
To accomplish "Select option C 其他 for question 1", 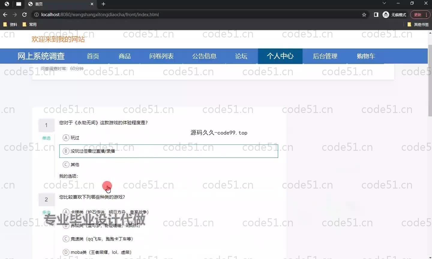I will (x=66, y=164).
